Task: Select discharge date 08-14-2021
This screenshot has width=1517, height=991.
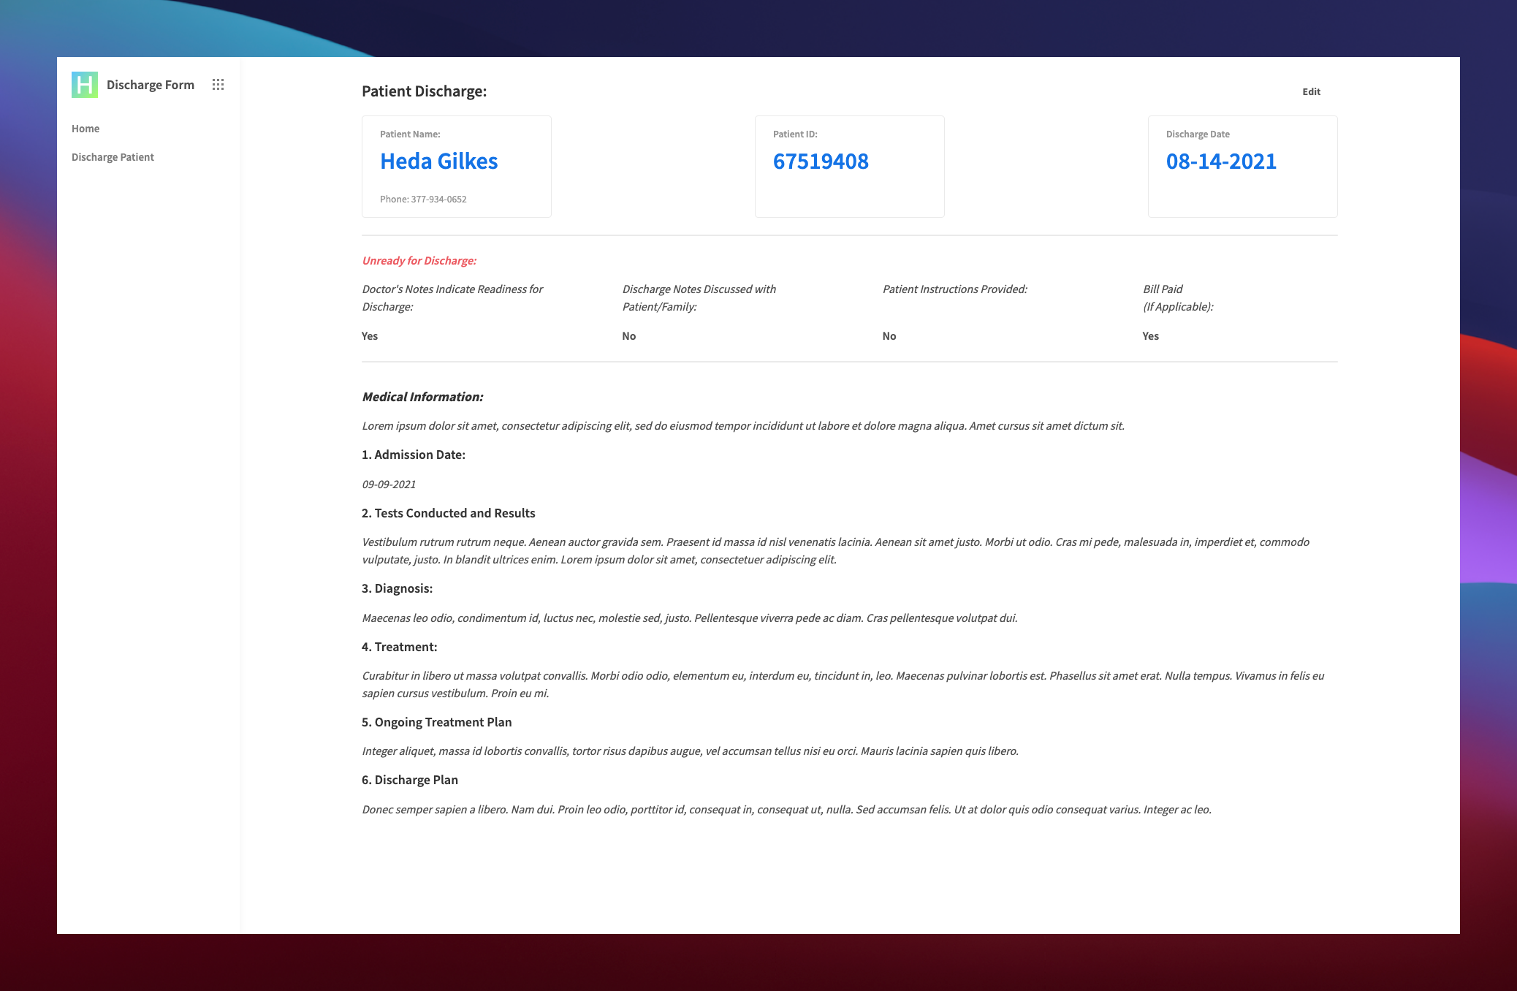Action: click(1221, 161)
